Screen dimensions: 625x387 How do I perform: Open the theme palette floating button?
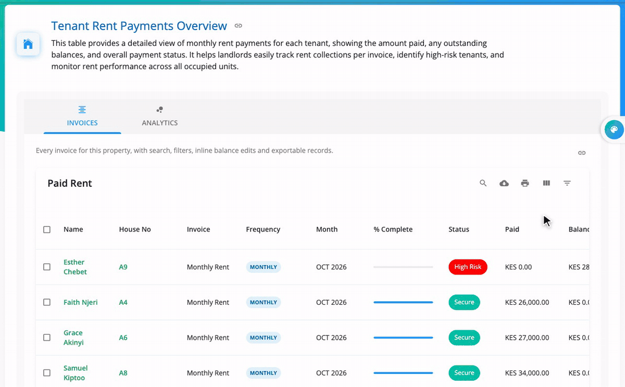coord(614,129)
